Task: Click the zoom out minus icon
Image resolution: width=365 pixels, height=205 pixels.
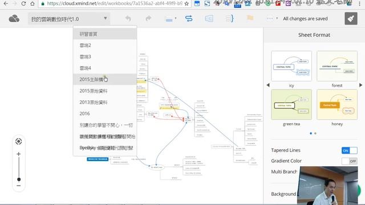Action: [19, 186]
